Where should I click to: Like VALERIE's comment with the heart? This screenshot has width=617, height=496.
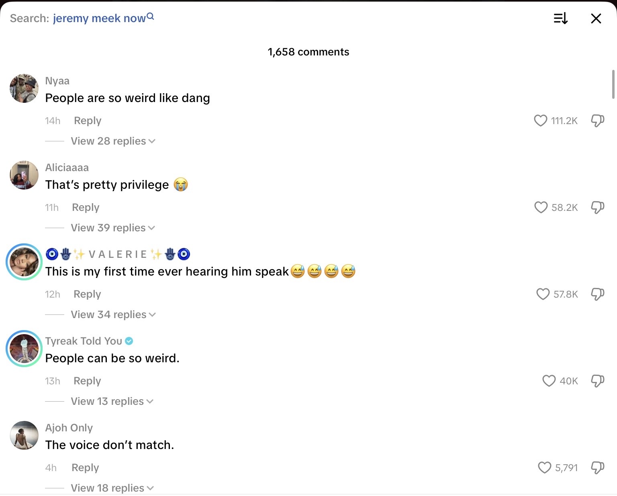(543, 294)
